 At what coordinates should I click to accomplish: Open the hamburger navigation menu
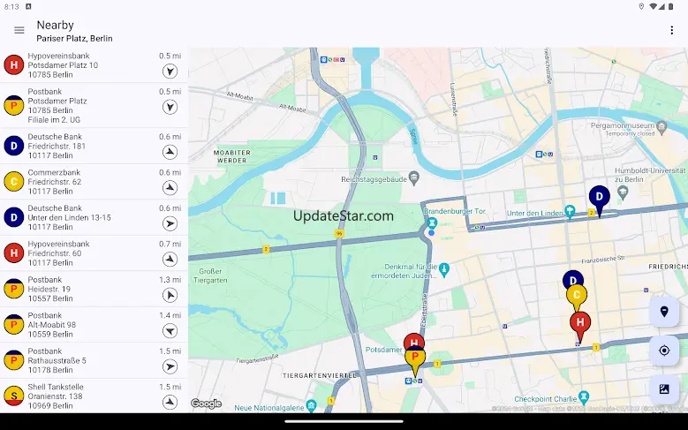pos(19,30)
